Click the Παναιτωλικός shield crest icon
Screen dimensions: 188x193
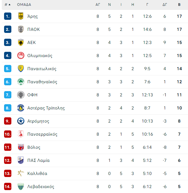point(21,69)
